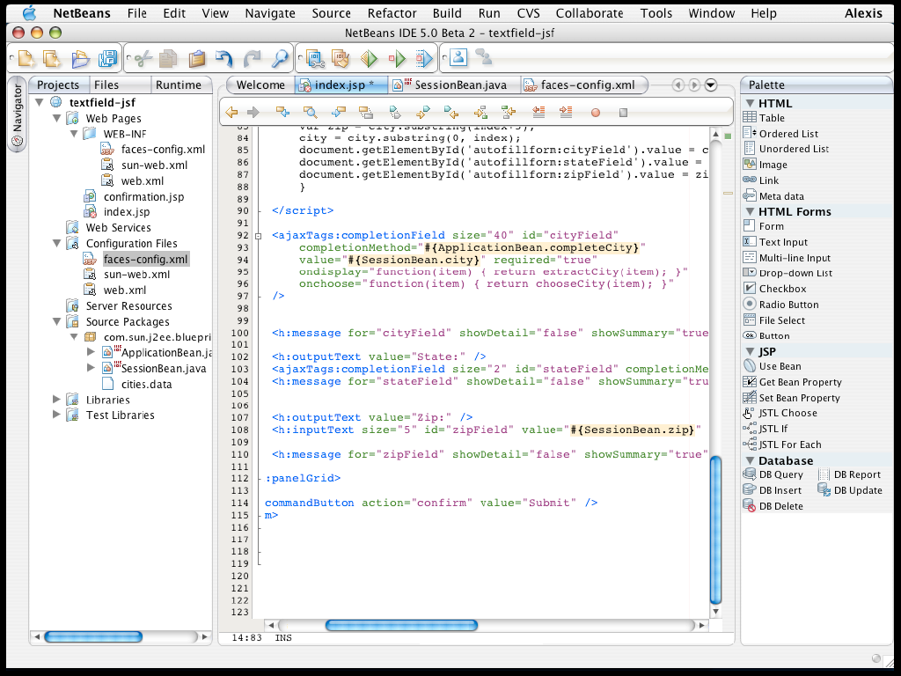Click the Save All floppy icon
The width and height of the screenshot is (901, 676).
[x=107, y=58]
